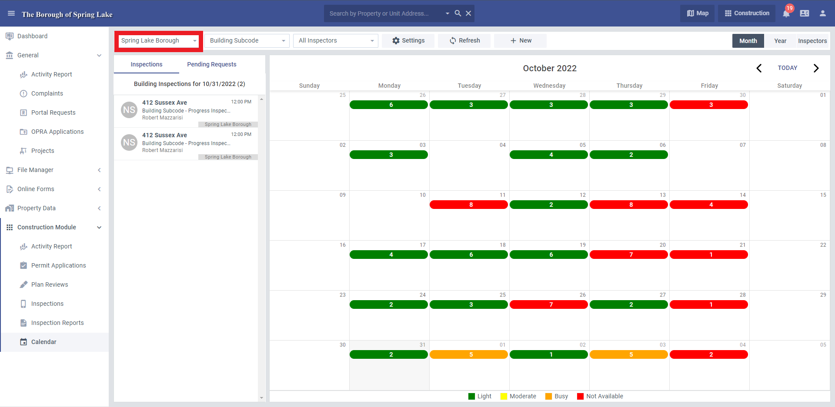
Task: Open the user account profile icon
Action: click(823, 13)
